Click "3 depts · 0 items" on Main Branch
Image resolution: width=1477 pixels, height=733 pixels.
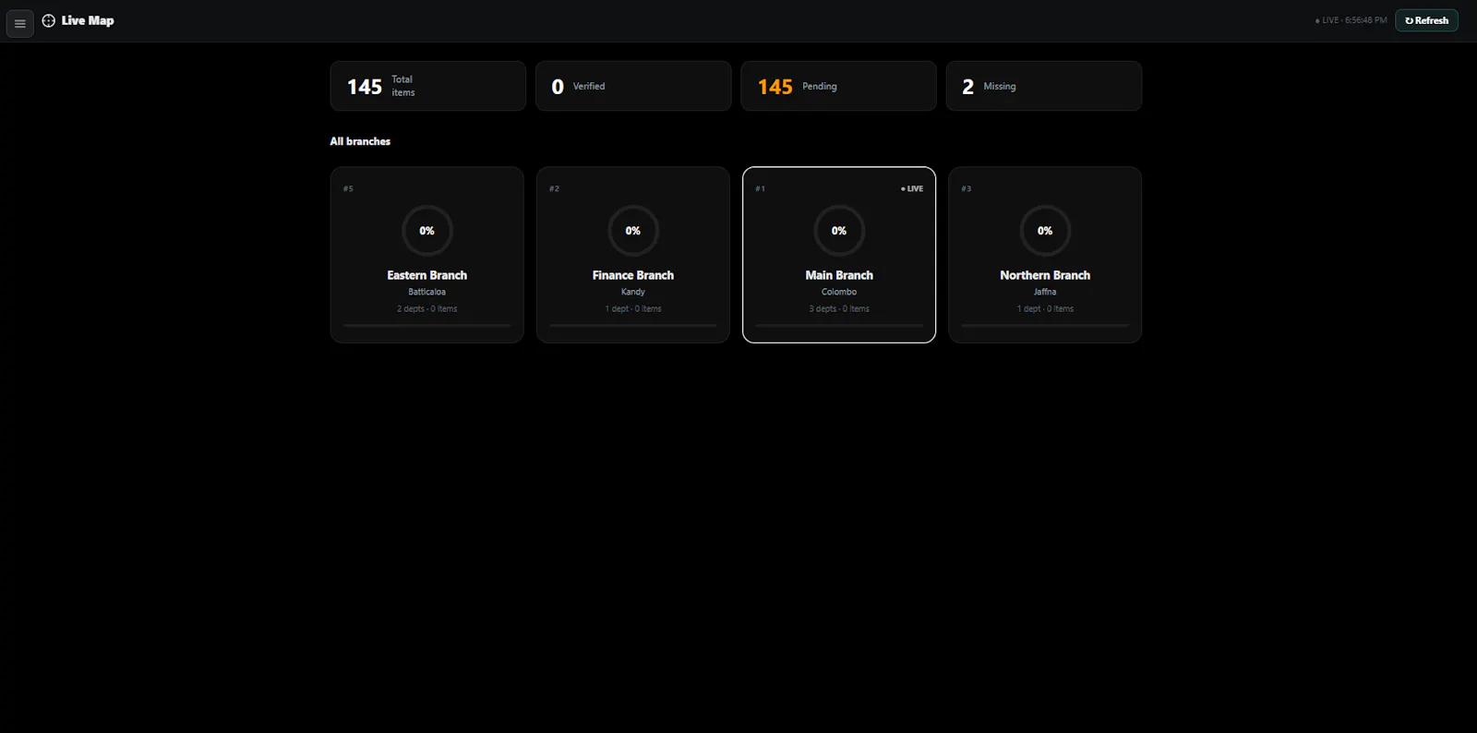coord(839,308)
